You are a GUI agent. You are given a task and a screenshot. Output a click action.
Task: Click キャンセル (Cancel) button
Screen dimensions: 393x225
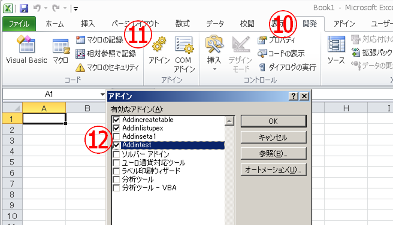click(x=273, y=138)
